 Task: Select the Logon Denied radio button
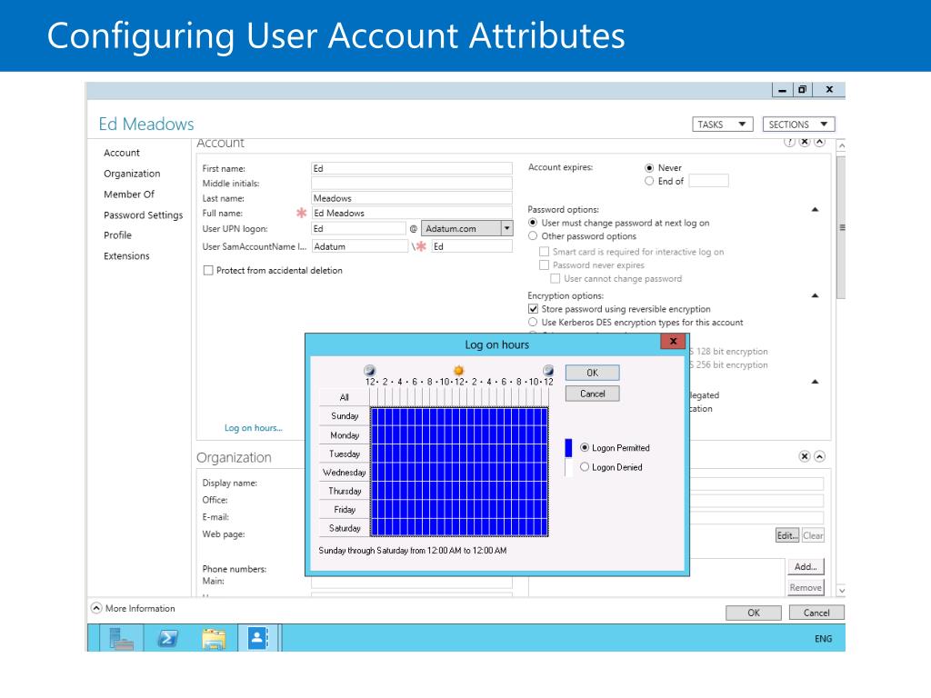coord(585,467)
